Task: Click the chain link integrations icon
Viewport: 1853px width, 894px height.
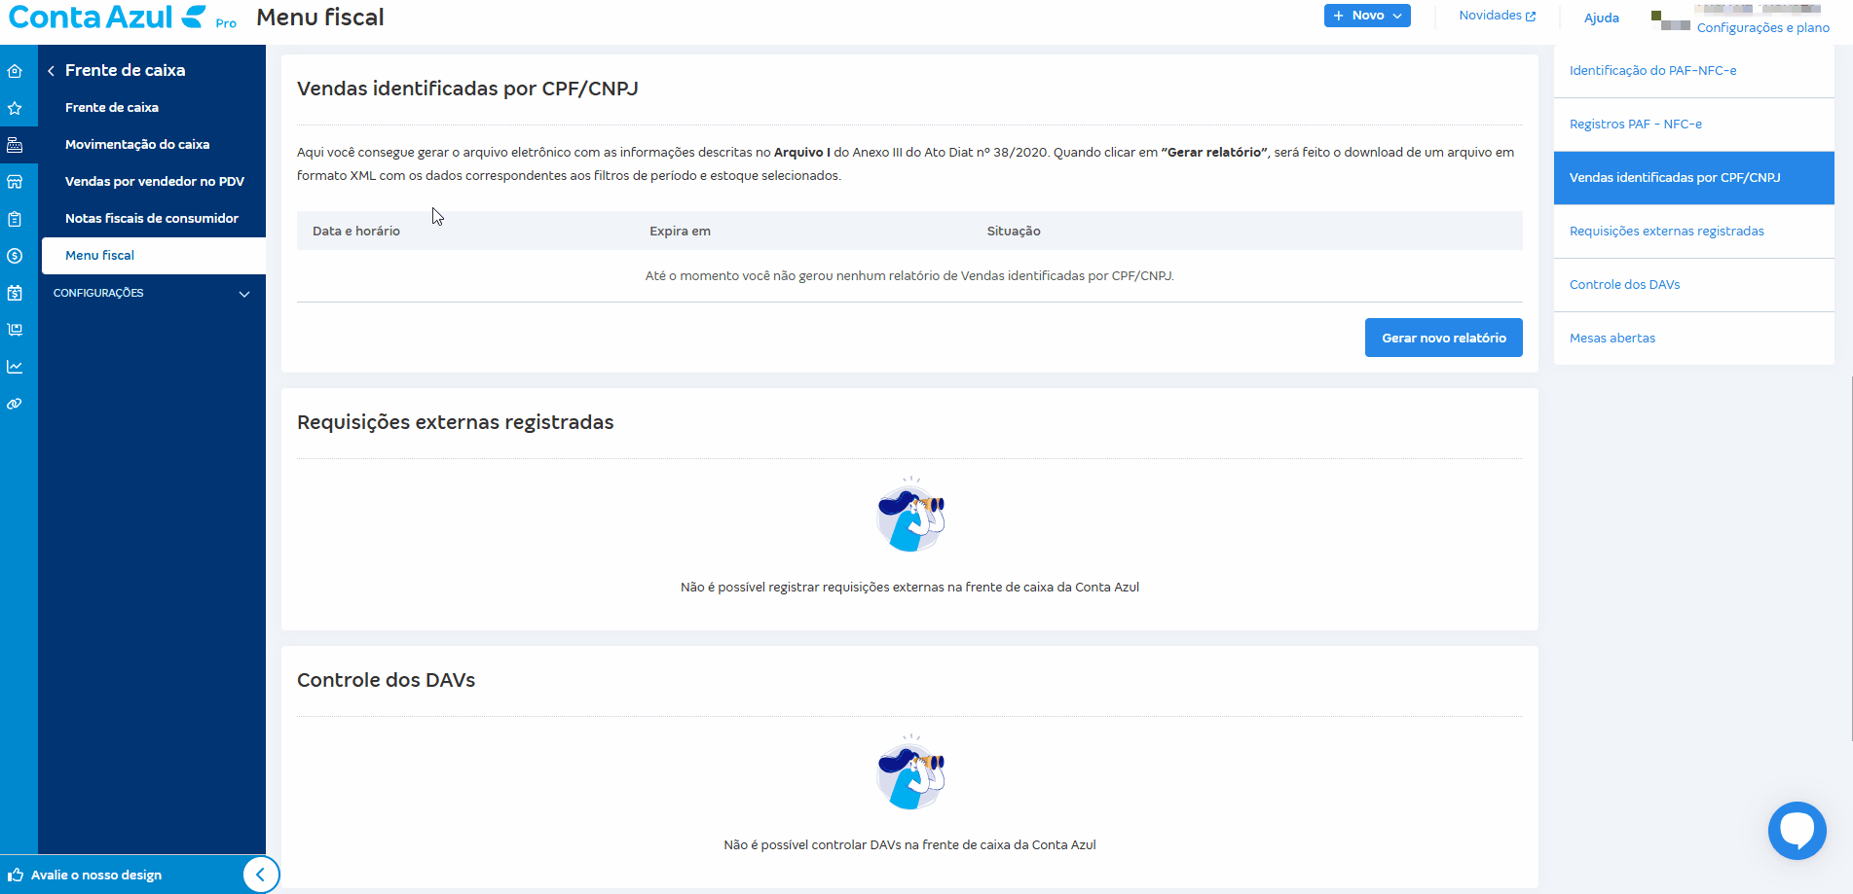Action: click(15, 404)
